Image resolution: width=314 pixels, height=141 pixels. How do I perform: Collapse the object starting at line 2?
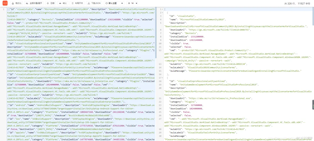tap(162, 13)
